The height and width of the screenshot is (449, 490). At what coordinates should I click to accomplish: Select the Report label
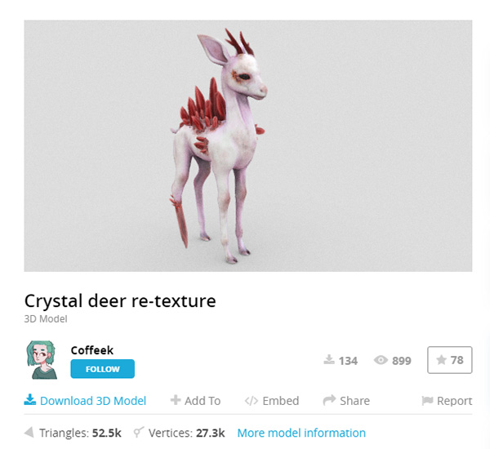click(x=454, y=401)
